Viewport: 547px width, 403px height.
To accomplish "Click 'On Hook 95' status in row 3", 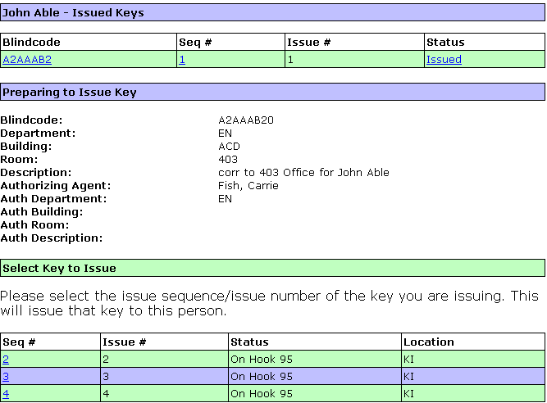I will [x=262, y=377].
